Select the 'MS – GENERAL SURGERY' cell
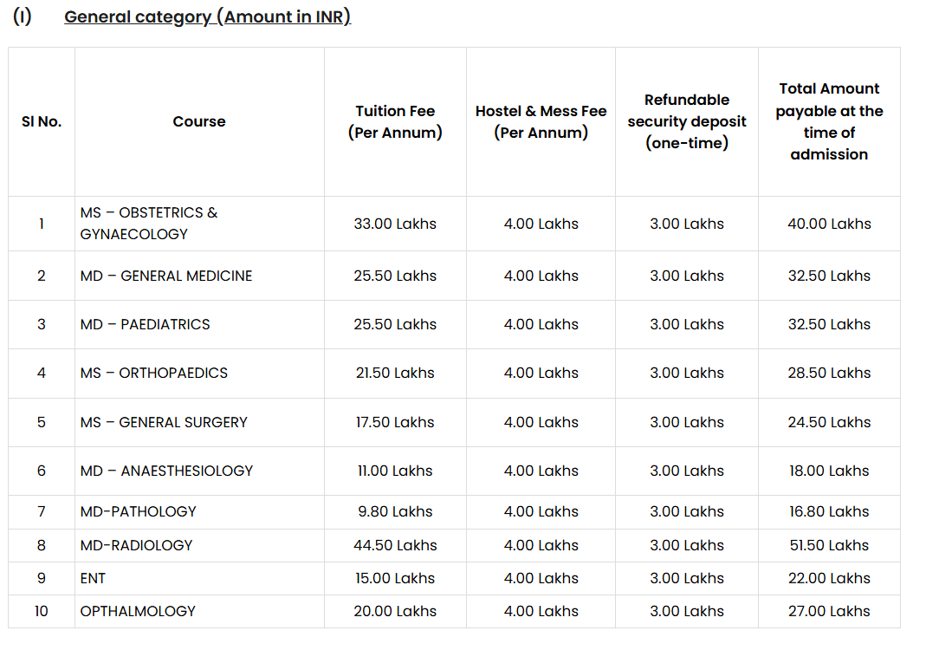Image resolution: width=926 pixels, height=650 pixels. pyautogui.click(x=164, y=422)
